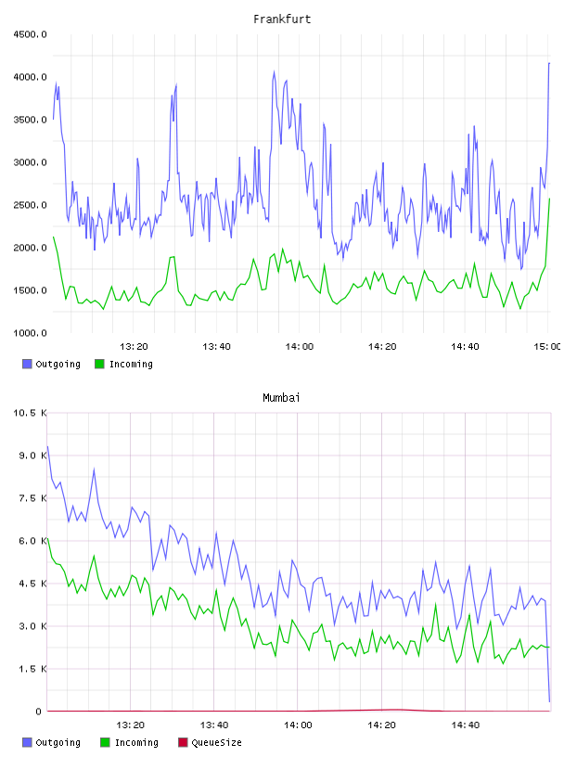Click the 10.5 K y-axis value on the Mumbai chart
Screen dimensions: 564x757
coord(30,413)
